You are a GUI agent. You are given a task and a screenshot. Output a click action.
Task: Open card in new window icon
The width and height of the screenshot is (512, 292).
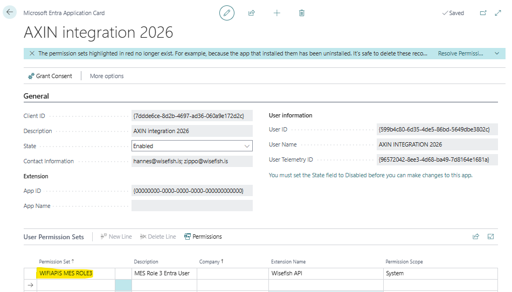pyautogui.click(x=483, y=13)
